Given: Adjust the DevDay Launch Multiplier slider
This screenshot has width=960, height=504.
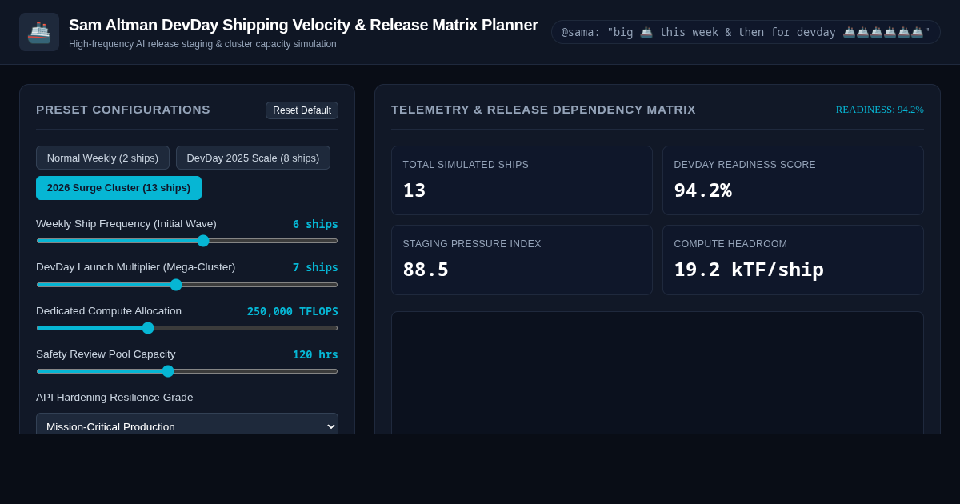Looking at the screenshot, I should 187,285.
